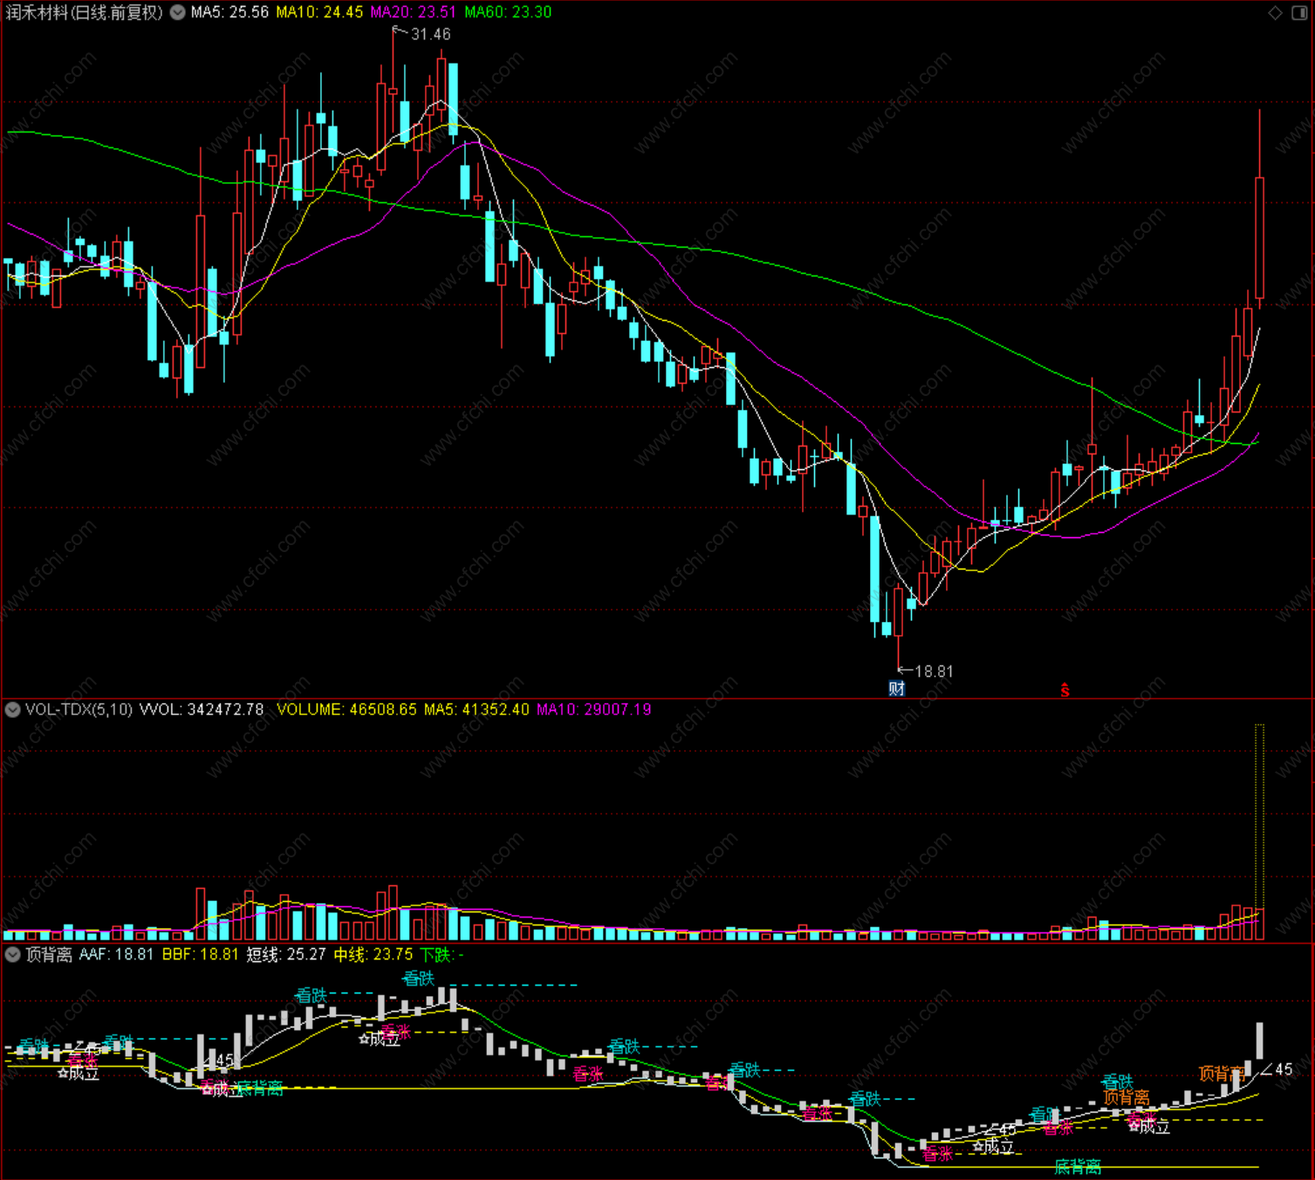Click the 财 financial marker icon
The height and width of the screenshot is (1180, 1315).
896,689
